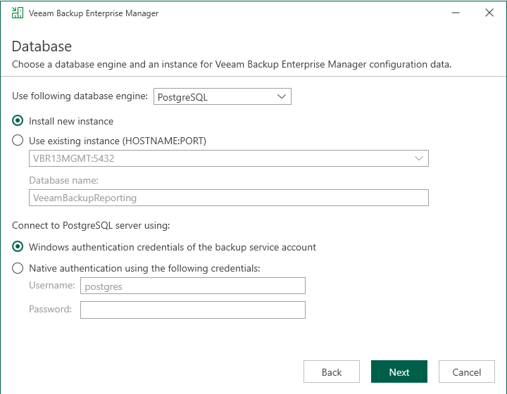Click the 'Connect to PostgreSQL server using' label
507x394 pixels.
(91, 226)
